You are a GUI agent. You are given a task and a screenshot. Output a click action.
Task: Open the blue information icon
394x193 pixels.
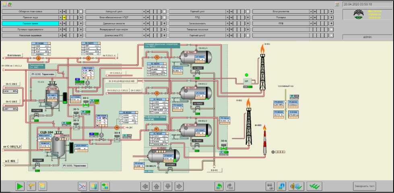[282, 186]
